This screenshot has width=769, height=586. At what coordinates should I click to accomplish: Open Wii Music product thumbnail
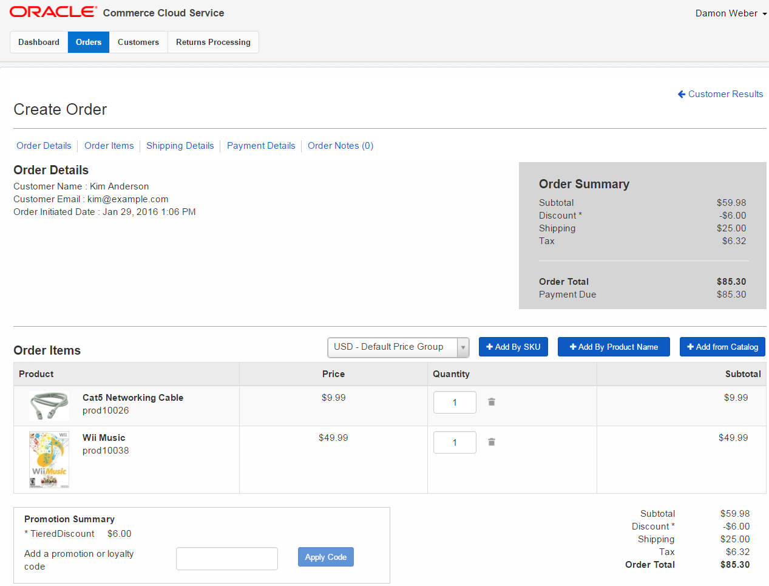click(x=49, y=460)
